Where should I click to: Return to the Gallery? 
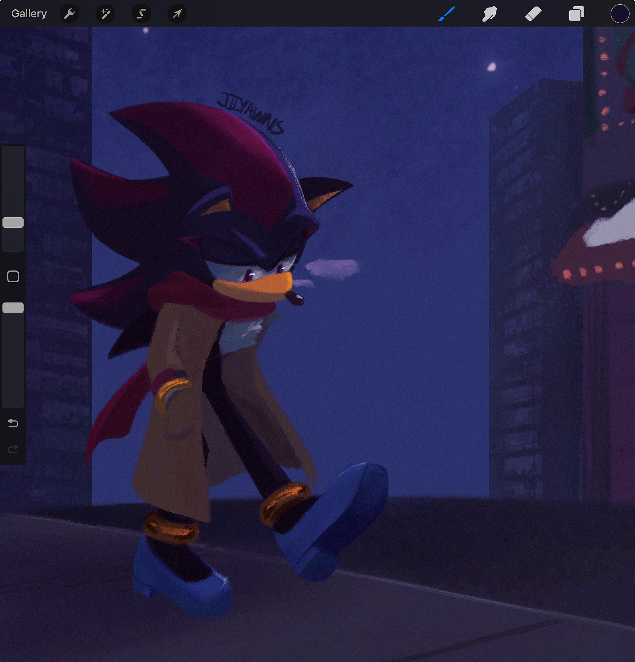(29, 14)
